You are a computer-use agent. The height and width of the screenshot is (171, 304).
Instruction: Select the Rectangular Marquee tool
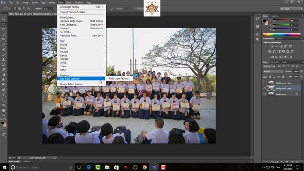click(x=3, y=24)
